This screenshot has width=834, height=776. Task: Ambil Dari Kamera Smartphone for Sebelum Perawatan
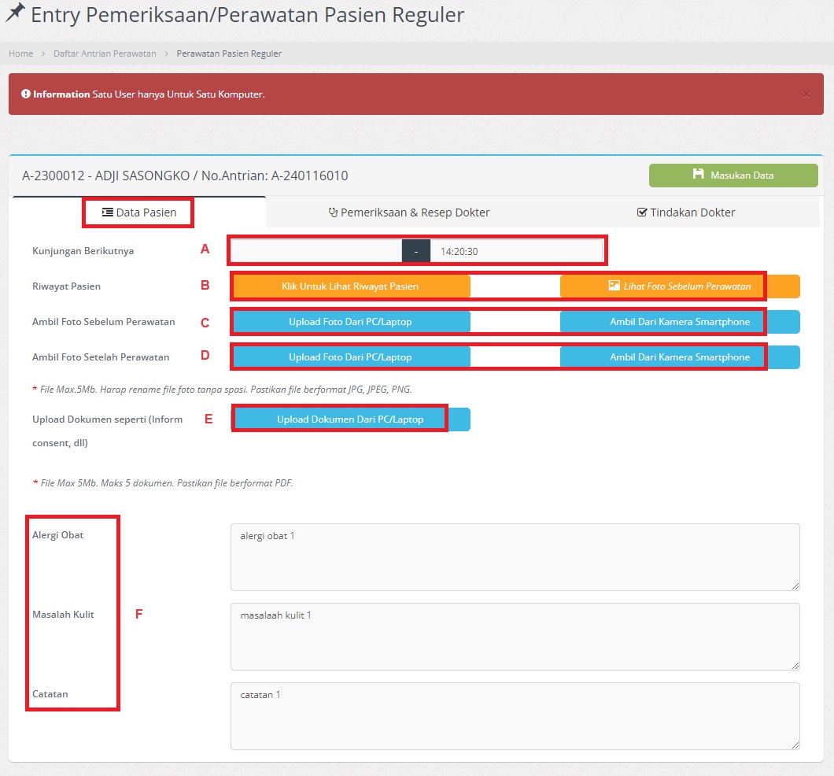680,322
